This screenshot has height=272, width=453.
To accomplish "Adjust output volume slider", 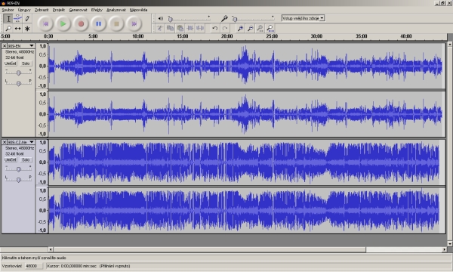I will (189, 19).
